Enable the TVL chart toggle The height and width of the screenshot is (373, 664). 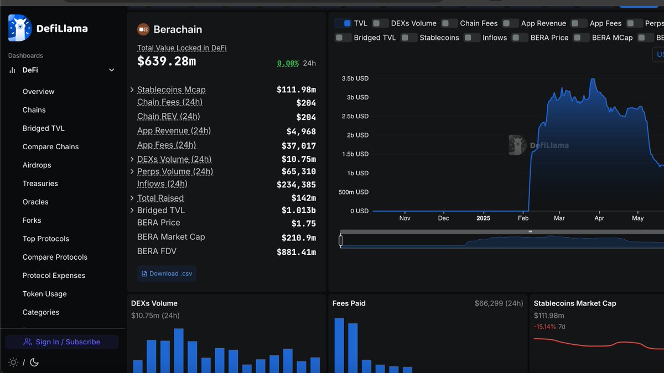click(x=344, y=23)
